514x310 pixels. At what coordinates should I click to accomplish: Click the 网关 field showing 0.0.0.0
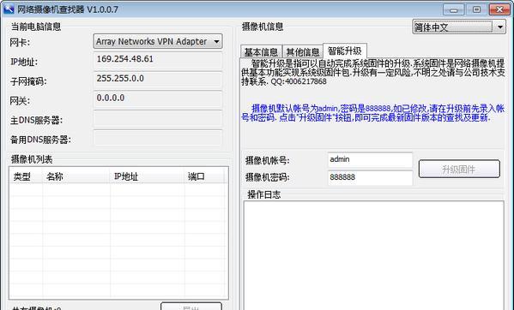tap(158, 98)
